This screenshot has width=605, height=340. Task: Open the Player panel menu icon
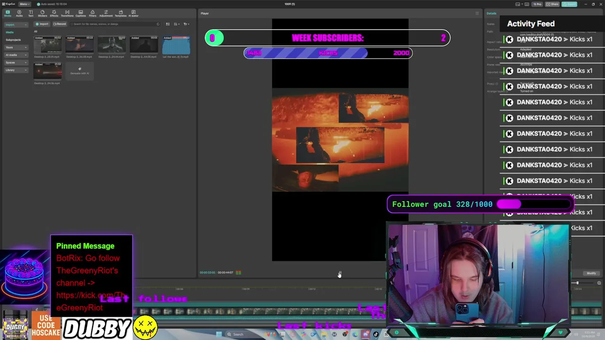tap(477, 13)
